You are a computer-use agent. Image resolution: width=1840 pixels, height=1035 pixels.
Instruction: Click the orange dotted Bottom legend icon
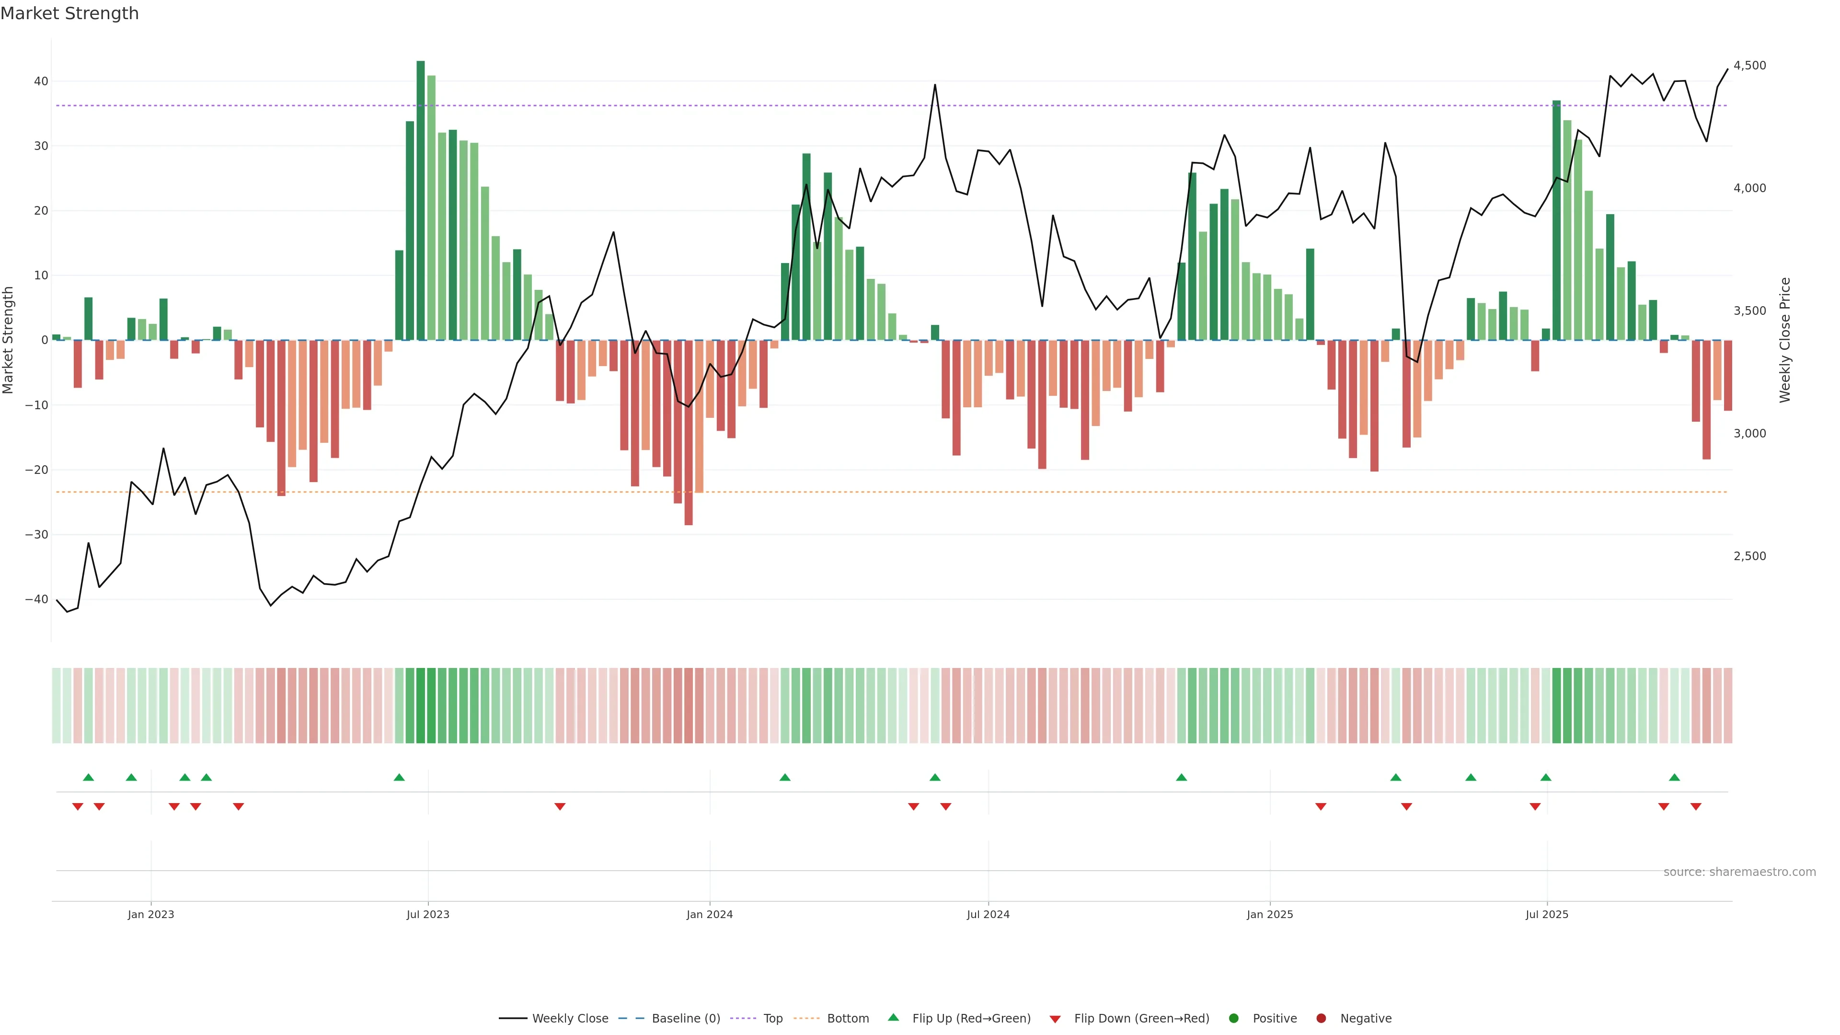806,1018
